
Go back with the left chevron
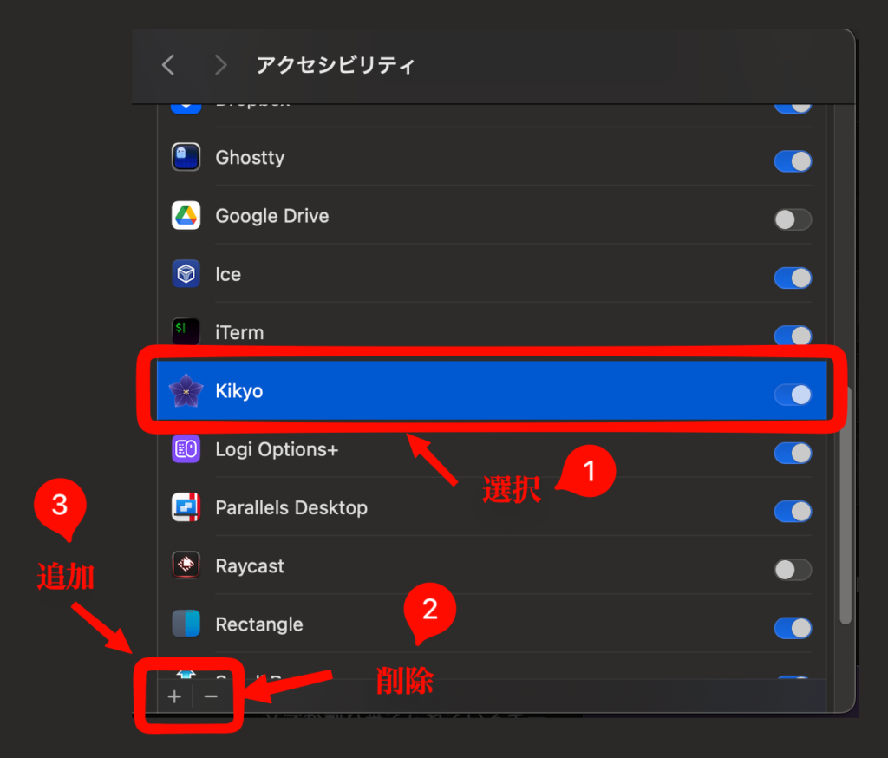[x=168, y=65]
